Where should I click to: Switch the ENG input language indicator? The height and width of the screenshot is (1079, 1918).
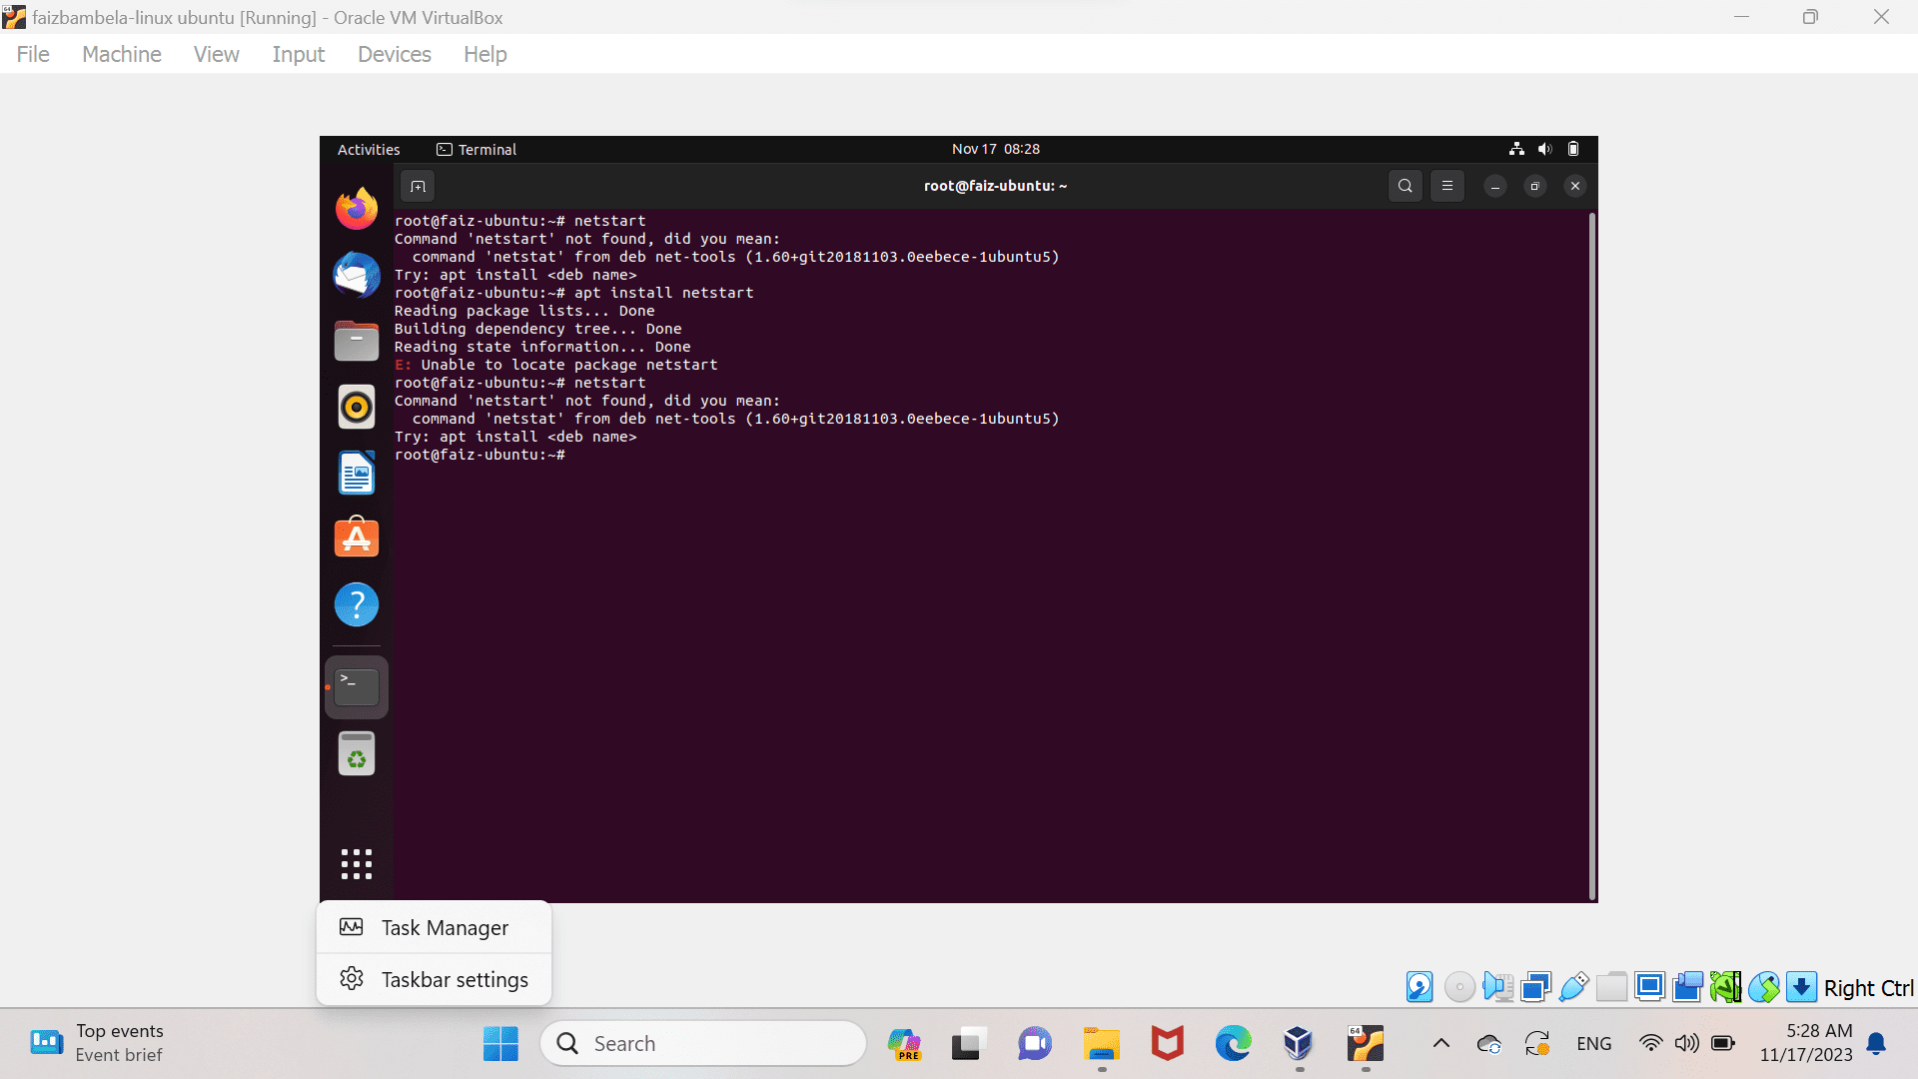1594,1044
